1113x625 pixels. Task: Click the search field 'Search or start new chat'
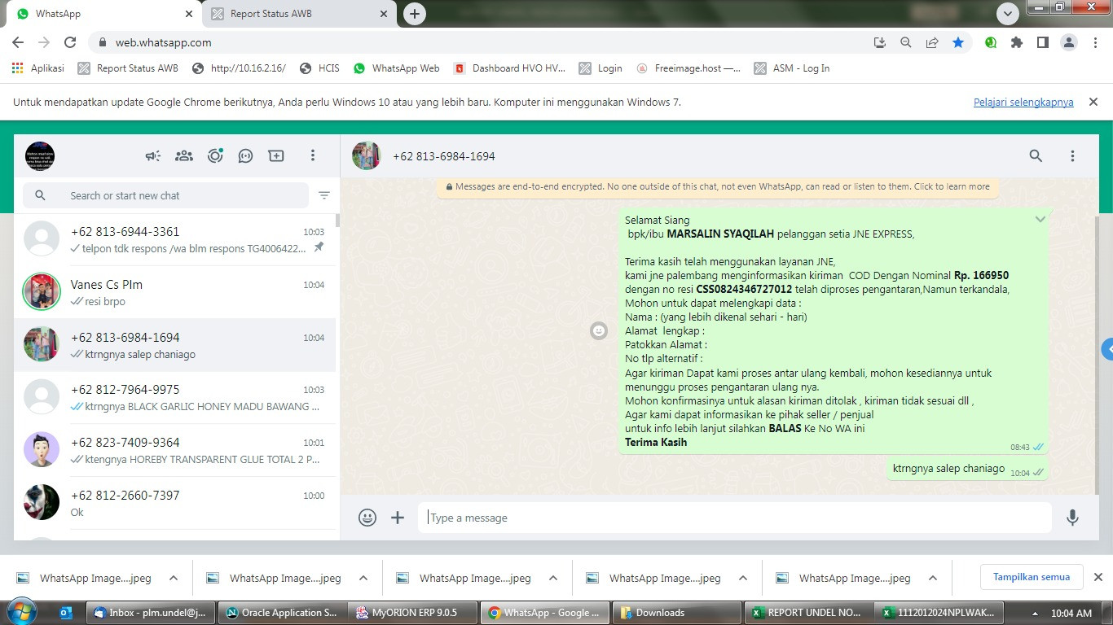pyautogui.click(x=166, y=195)
